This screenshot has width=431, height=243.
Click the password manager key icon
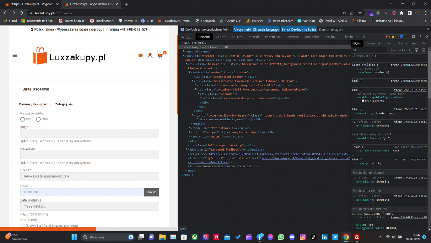pyautogui.click(x=344, y=13)
